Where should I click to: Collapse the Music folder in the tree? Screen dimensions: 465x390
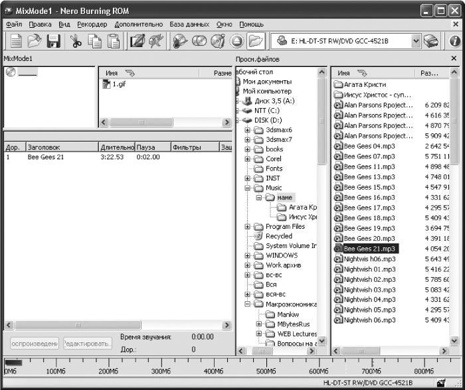[x=247, y=188]
